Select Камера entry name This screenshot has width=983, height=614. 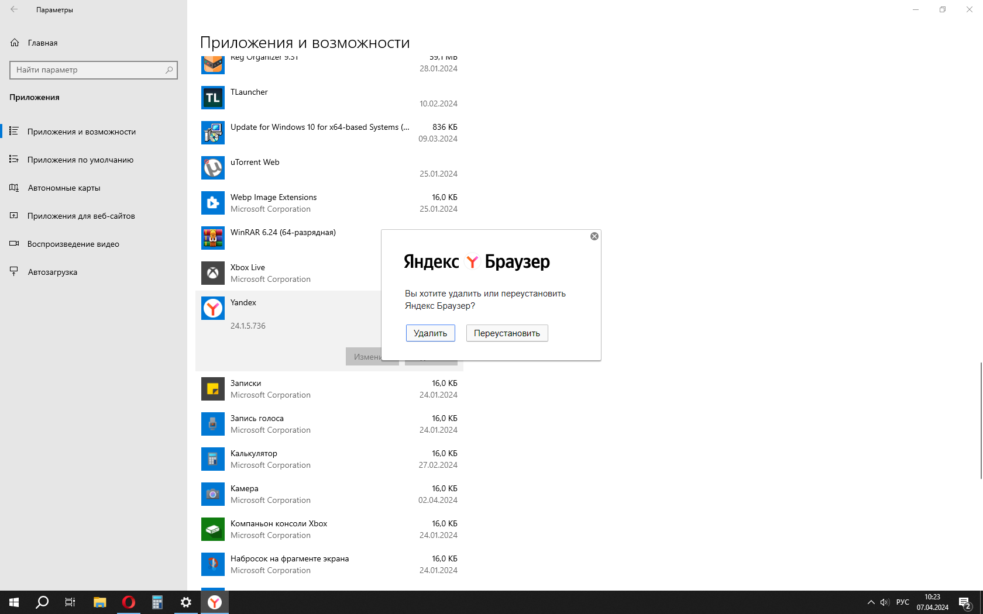[x=245, y=488]
